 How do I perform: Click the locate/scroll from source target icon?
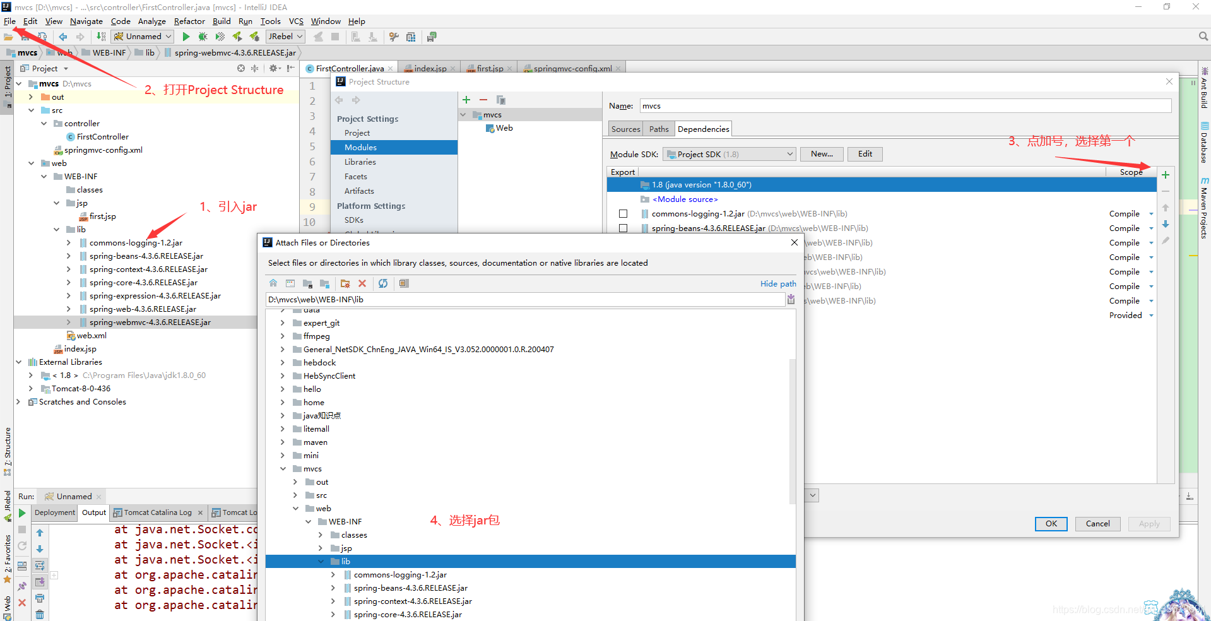241,68
